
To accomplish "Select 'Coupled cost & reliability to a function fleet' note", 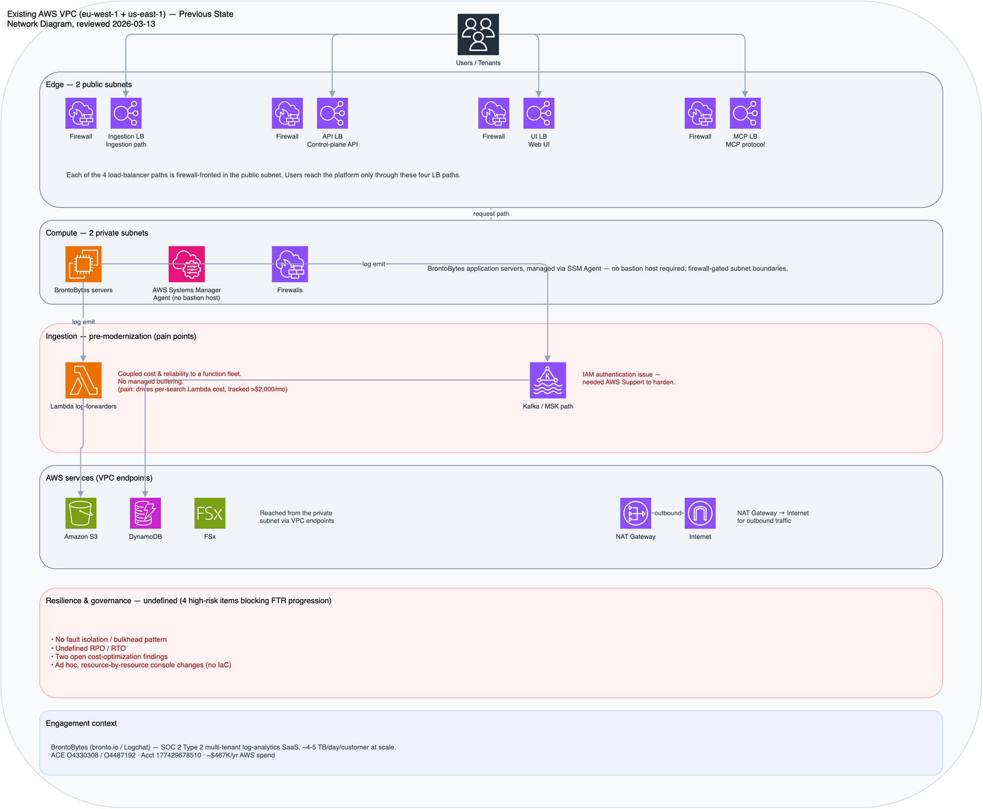I will tap(203, 381).
